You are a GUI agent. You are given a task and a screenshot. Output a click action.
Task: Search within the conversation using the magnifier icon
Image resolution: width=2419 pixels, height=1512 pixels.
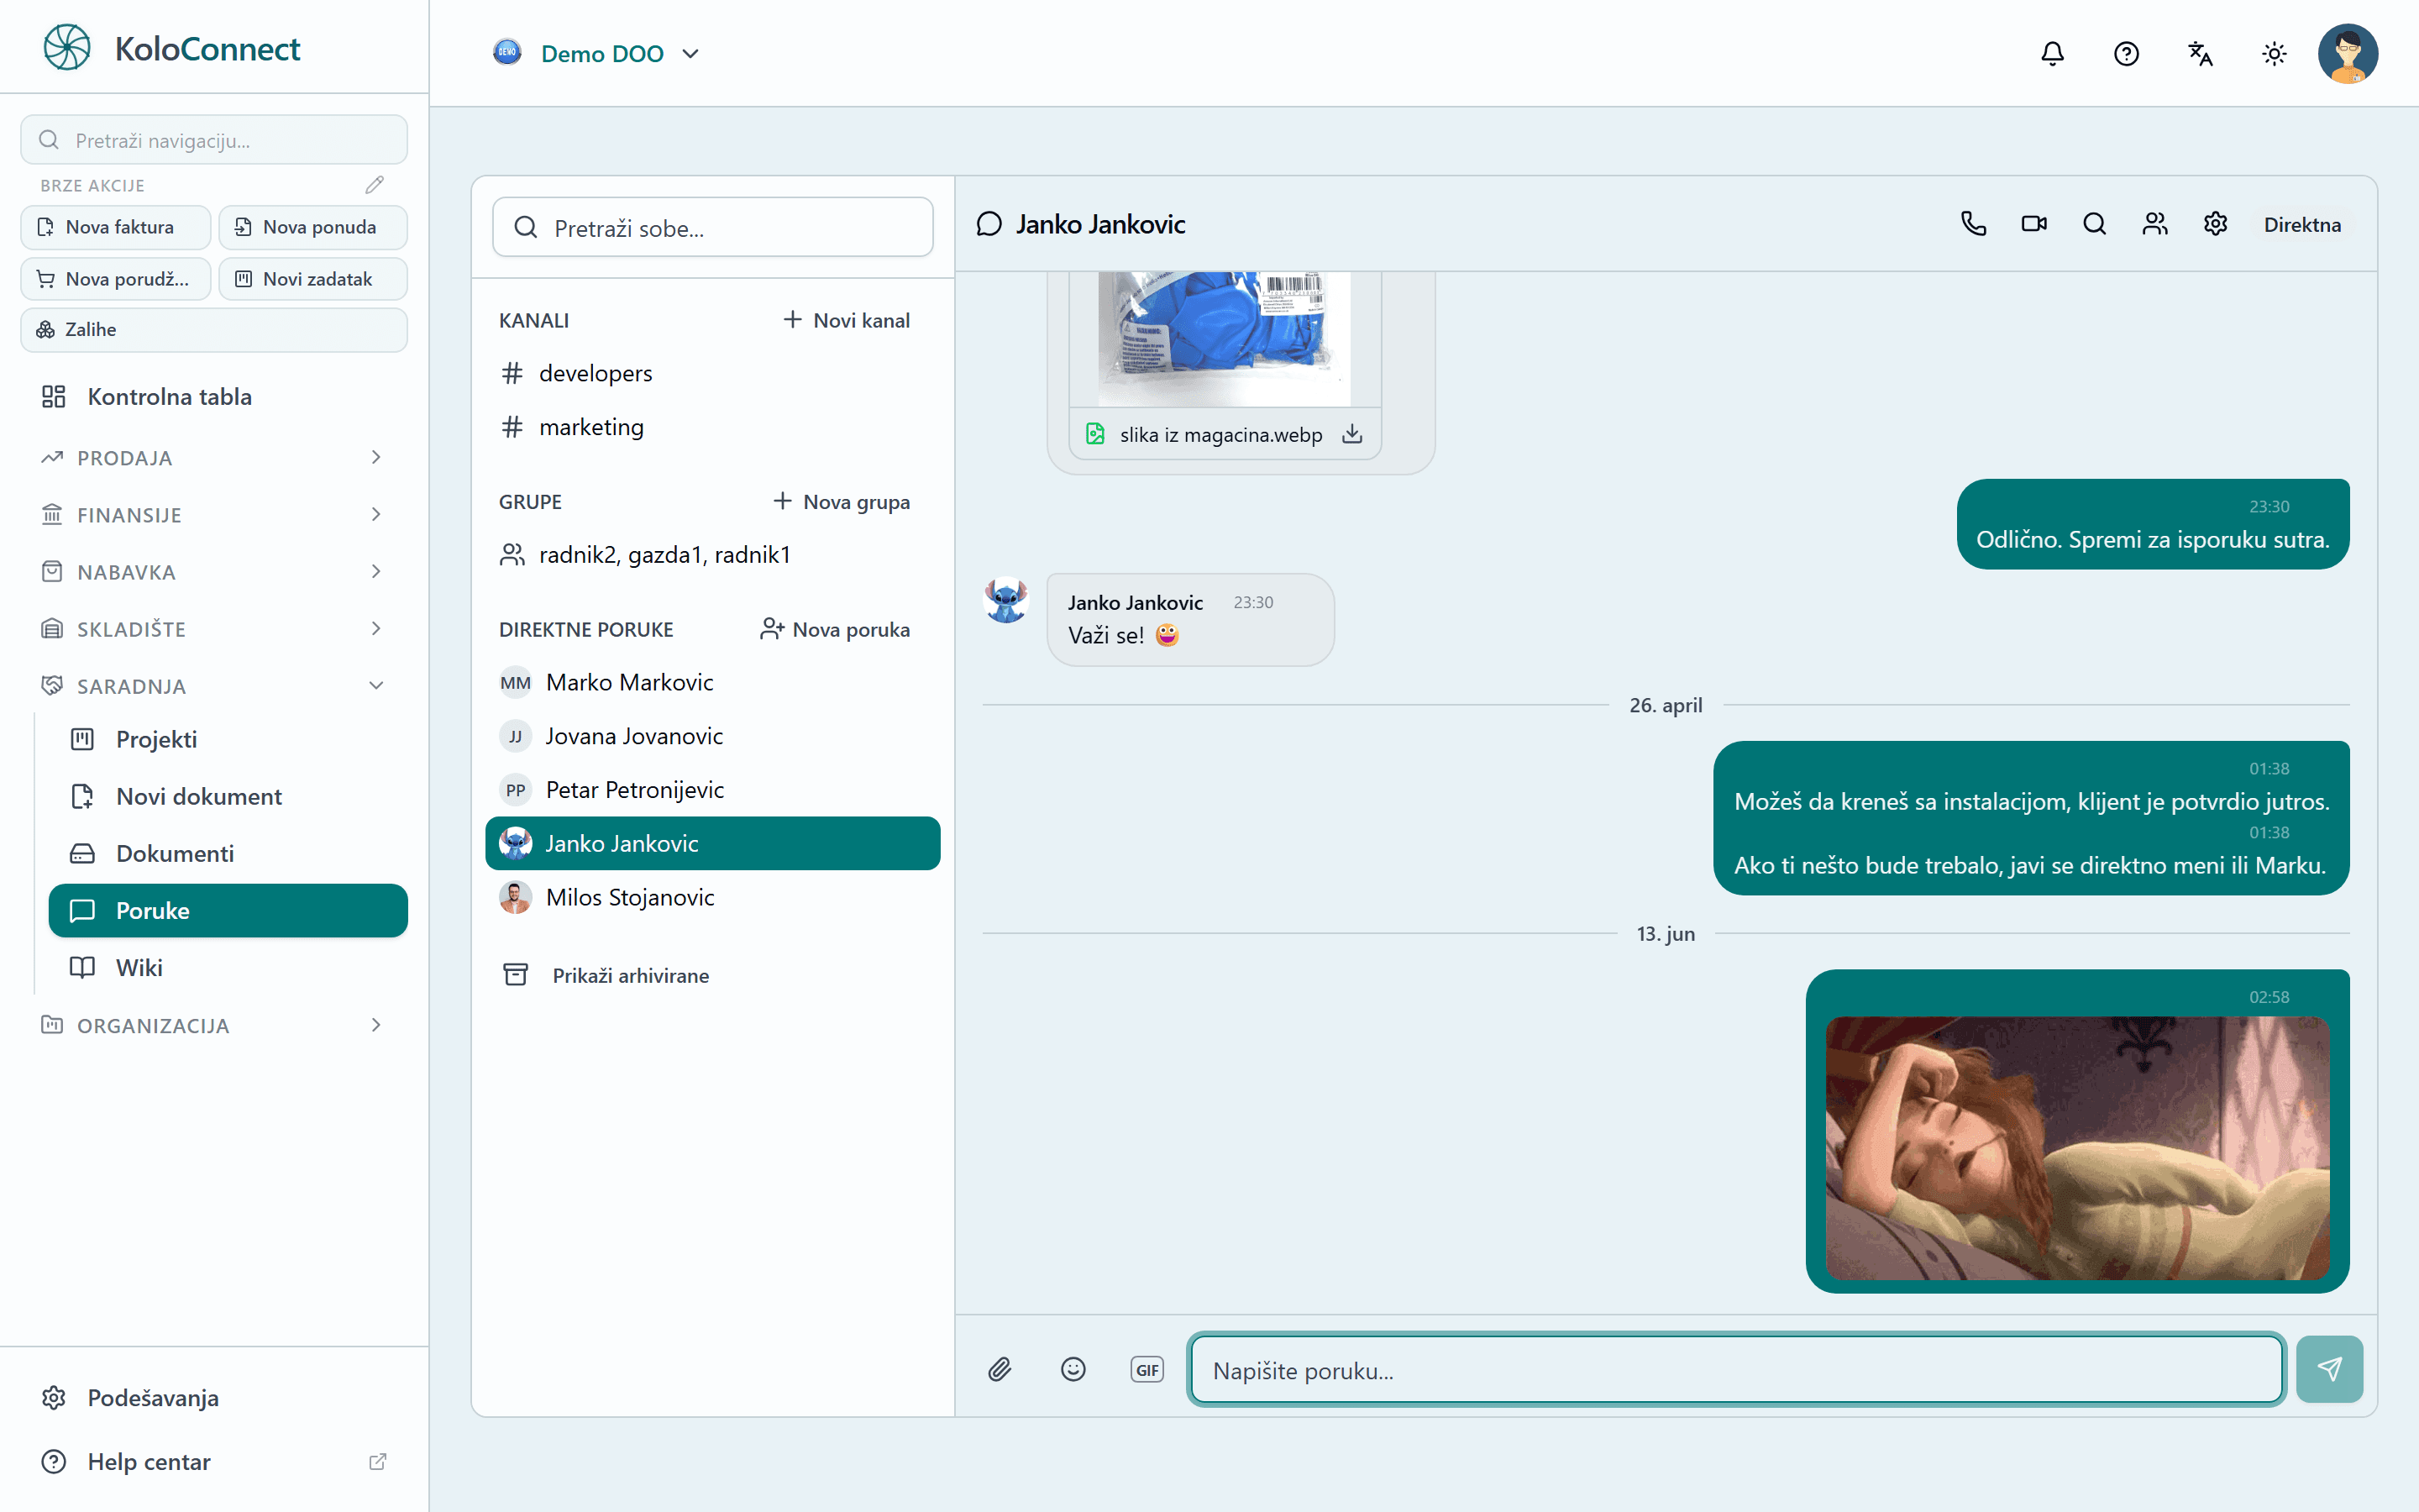tap(2094, 224)
